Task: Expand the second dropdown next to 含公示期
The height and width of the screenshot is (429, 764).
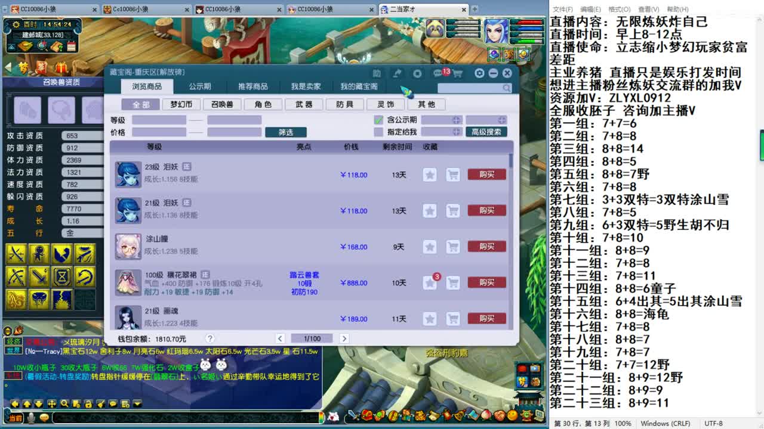Action: coord(502,120)
